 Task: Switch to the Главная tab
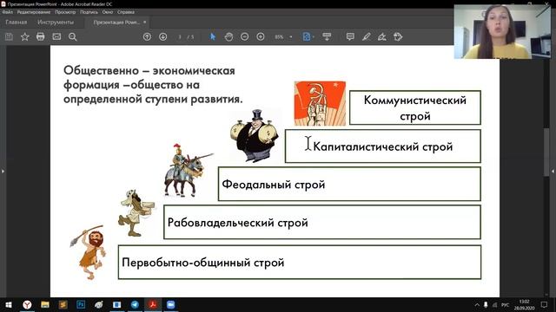(x=17, y=22)
